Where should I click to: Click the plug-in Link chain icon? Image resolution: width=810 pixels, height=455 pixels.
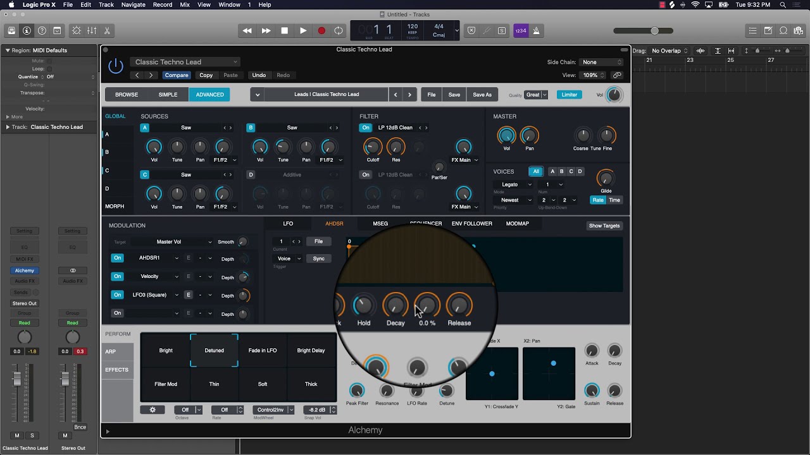(617, 75)
